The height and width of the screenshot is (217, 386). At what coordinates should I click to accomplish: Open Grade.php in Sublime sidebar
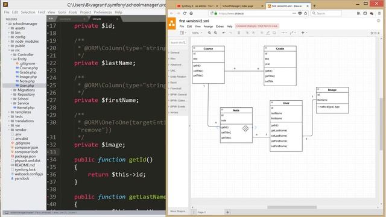(x=28, y=72)
